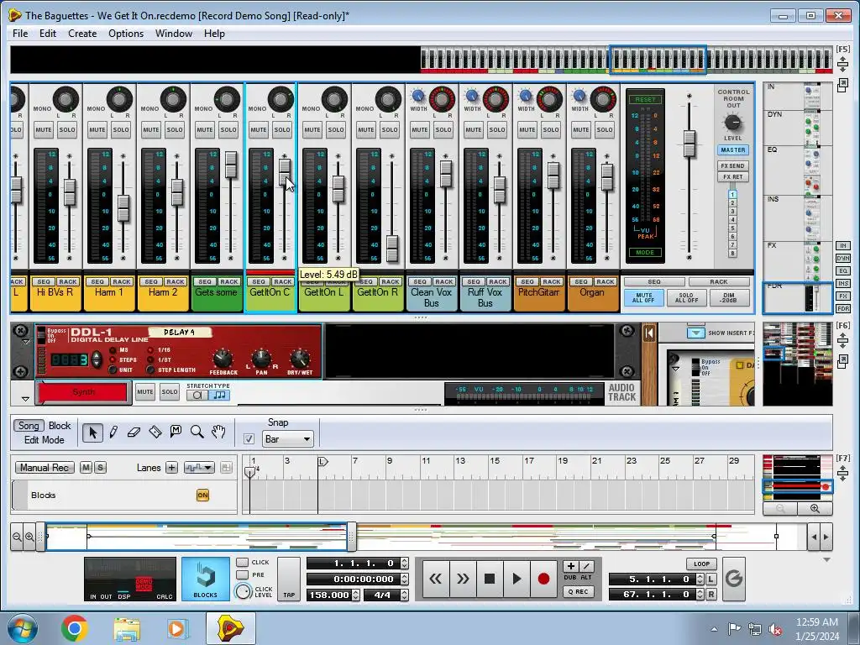860x645 pixels.
Task: Click the Regroove mixer icon in transport
Action: tap(734, 579)
